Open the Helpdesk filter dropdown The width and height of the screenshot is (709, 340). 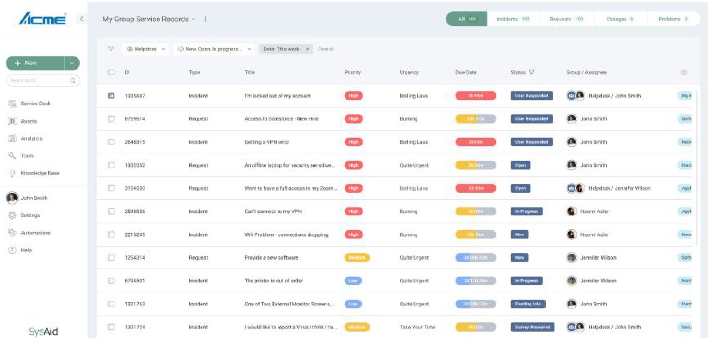tap(146, 49)
